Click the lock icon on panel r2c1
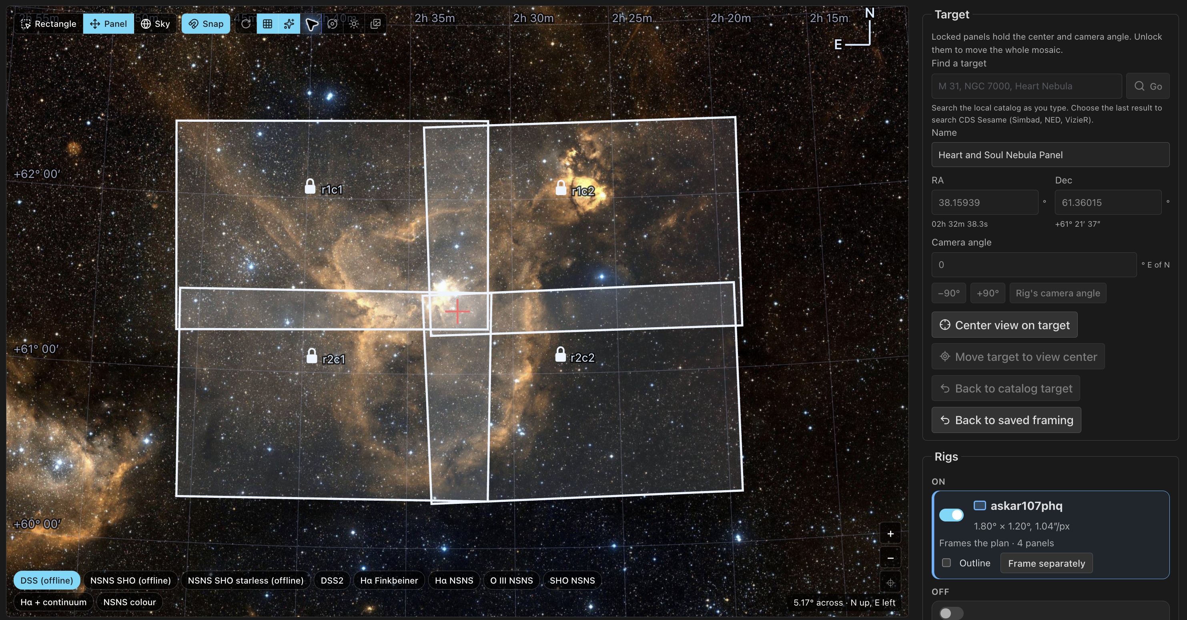The width and height of the screenshot is (1187, 620). pyautogui.click(x=312, y=356)
